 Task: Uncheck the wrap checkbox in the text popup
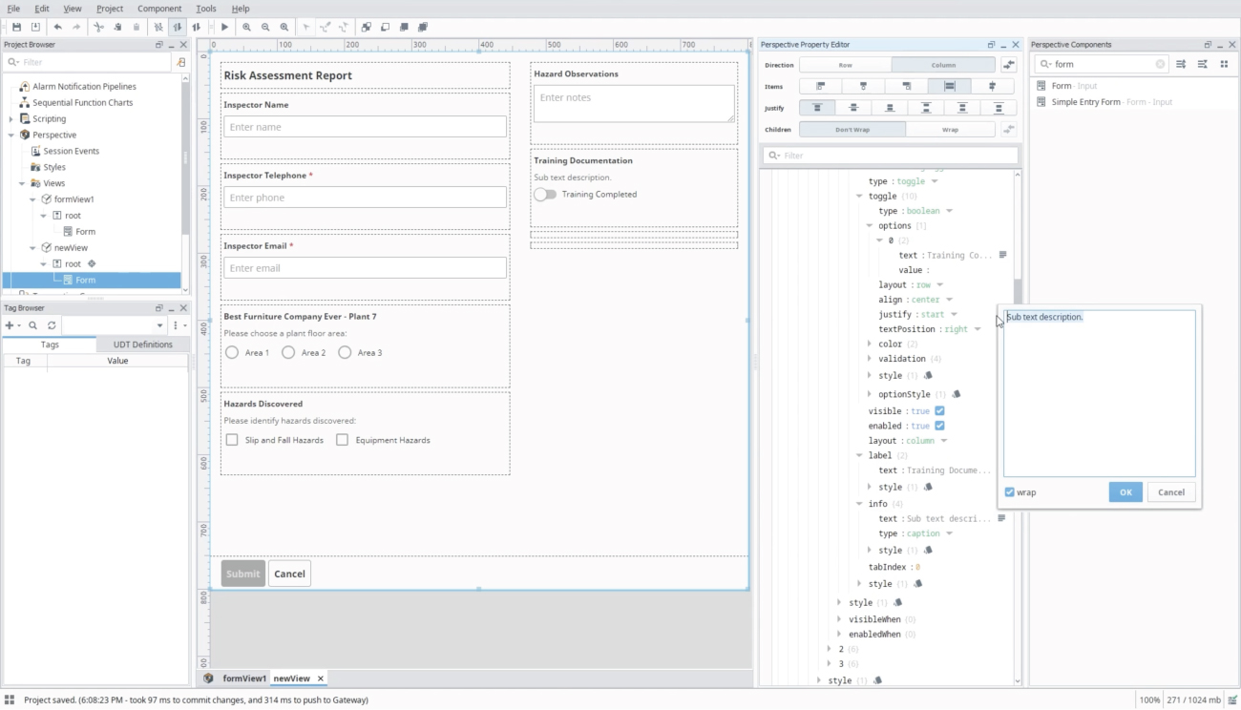[x=1009, y=492]
